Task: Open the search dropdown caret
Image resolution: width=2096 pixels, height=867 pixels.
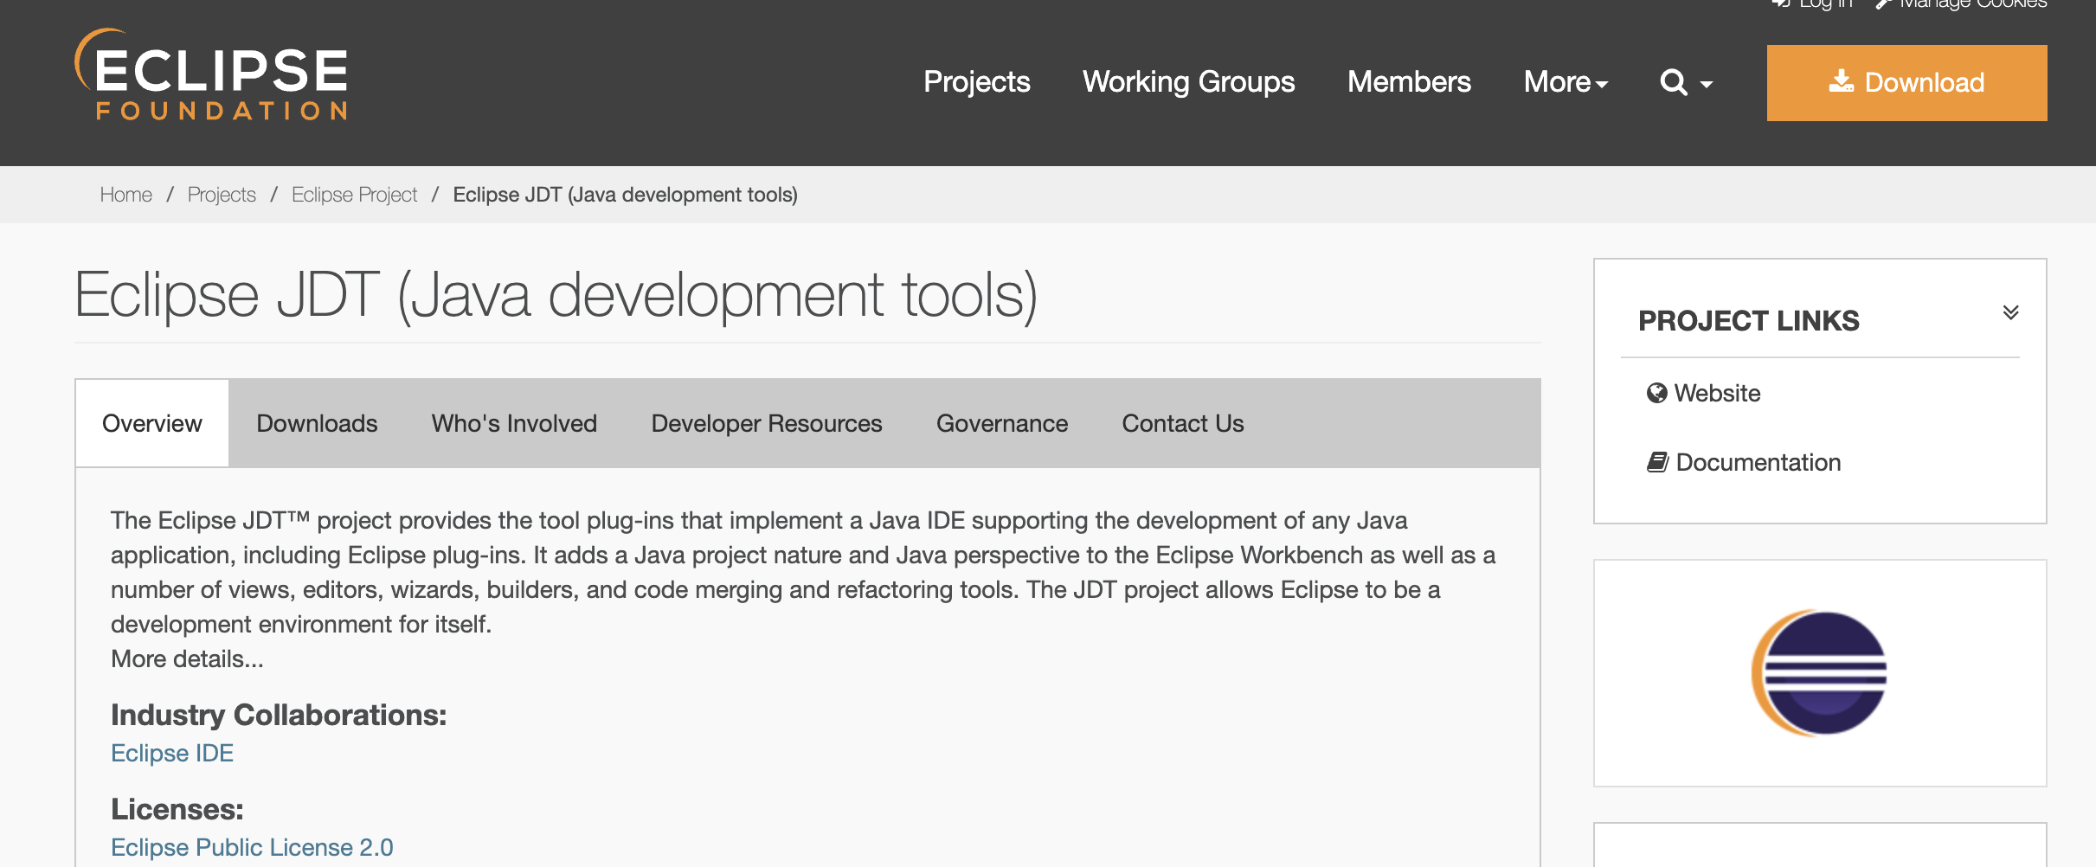Action: coord(1707,85)
